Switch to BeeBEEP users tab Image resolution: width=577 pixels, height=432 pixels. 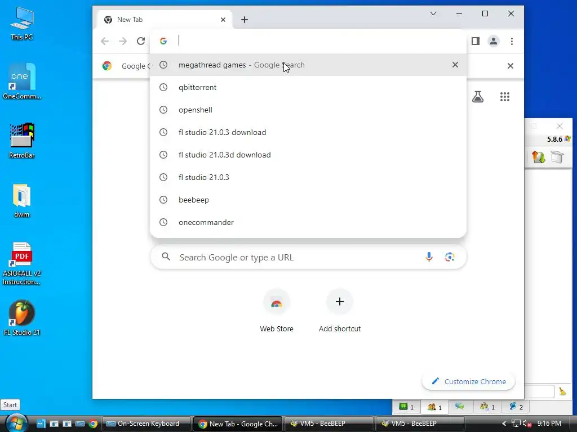(434, 407)
